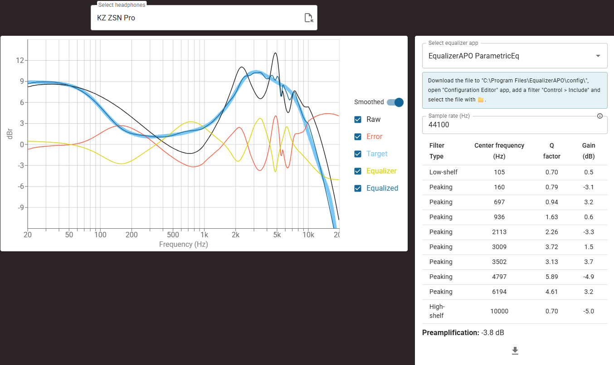This screenshot has width=614, height=365.
Task: Toggle the Smoothed switch
Action: point(395,102)
